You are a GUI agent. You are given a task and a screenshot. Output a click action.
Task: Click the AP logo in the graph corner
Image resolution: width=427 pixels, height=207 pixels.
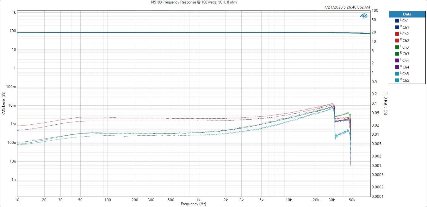point(363,16)
